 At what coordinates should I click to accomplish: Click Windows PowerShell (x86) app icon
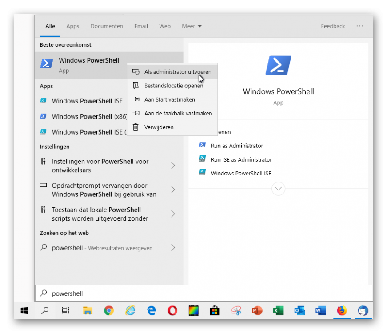43,116
